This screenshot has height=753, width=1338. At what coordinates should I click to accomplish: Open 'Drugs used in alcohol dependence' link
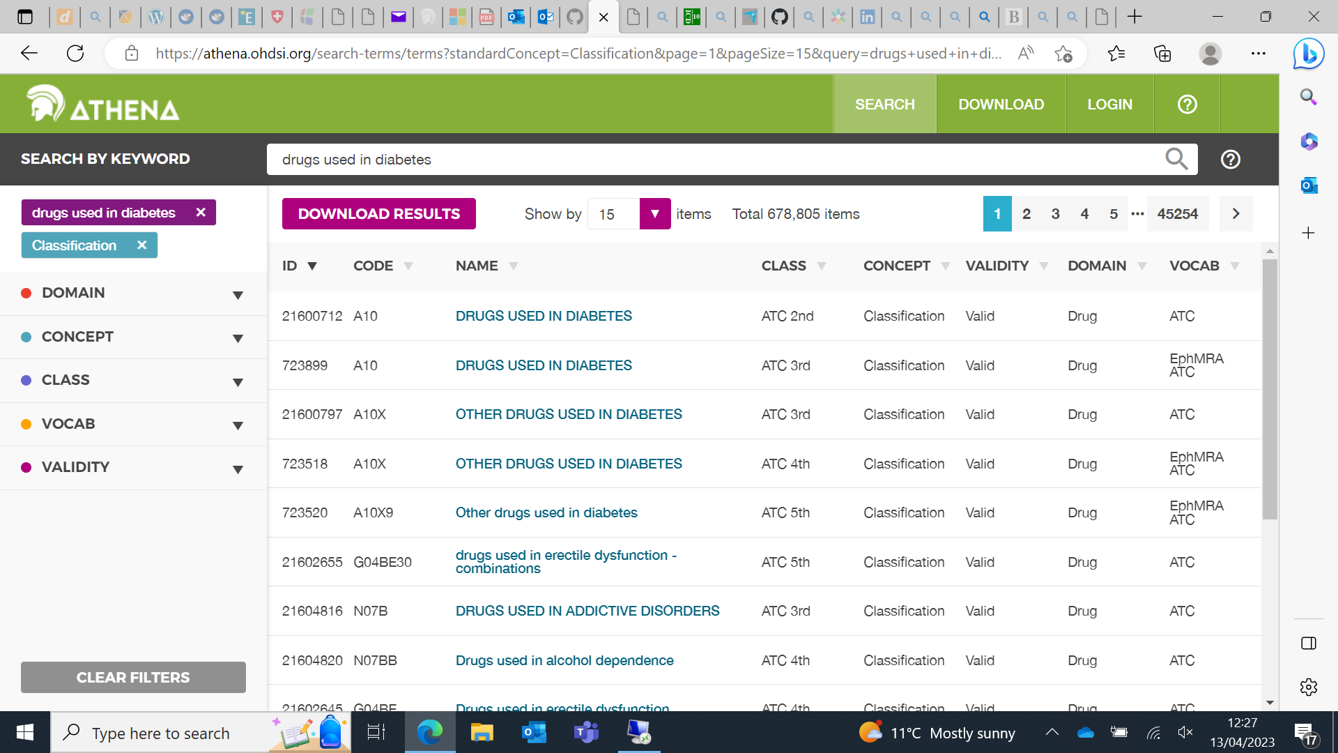(x=564, y=660)
